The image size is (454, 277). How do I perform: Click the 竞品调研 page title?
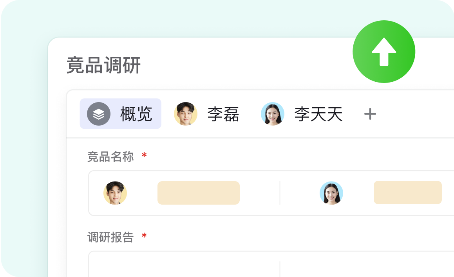tap(103, 65)
